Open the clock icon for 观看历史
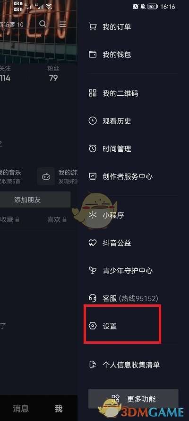This screenshot has height=421, width=189. (x=92, y=121)
